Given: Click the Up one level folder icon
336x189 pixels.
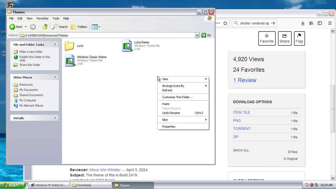Looking at the screenshot, I should click(45, 27).
